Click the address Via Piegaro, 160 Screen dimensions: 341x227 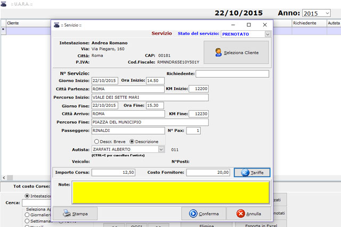[108, 49]
